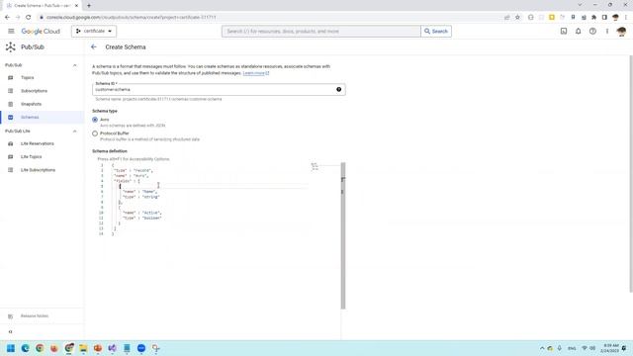Bookmark this page with the star
Image resolution: width=633 pixels, height=356 pixels.
517,18
